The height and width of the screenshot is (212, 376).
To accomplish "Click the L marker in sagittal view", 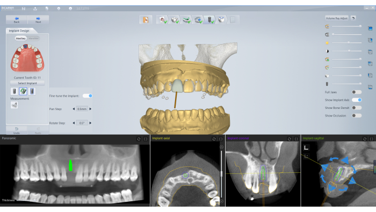I will pyautogui.click(x=306, y=148).
